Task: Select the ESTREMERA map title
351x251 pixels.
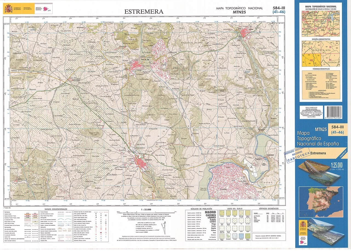Action: pos(144,12)
